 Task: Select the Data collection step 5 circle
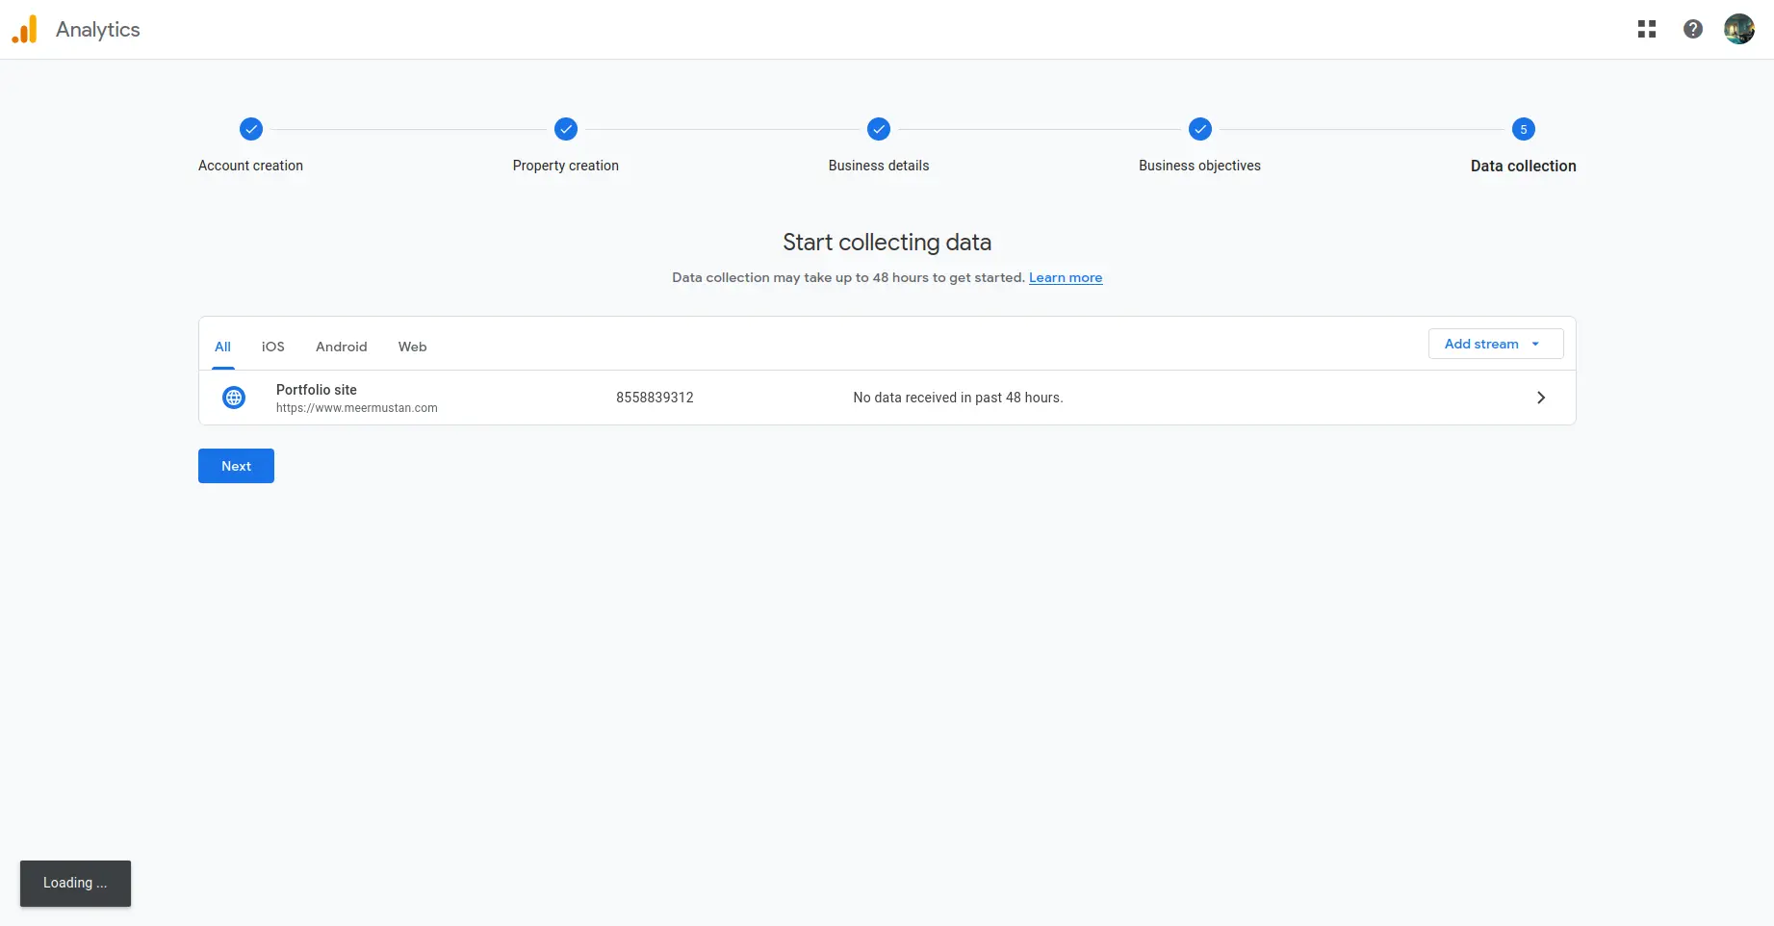point(1524,129)
